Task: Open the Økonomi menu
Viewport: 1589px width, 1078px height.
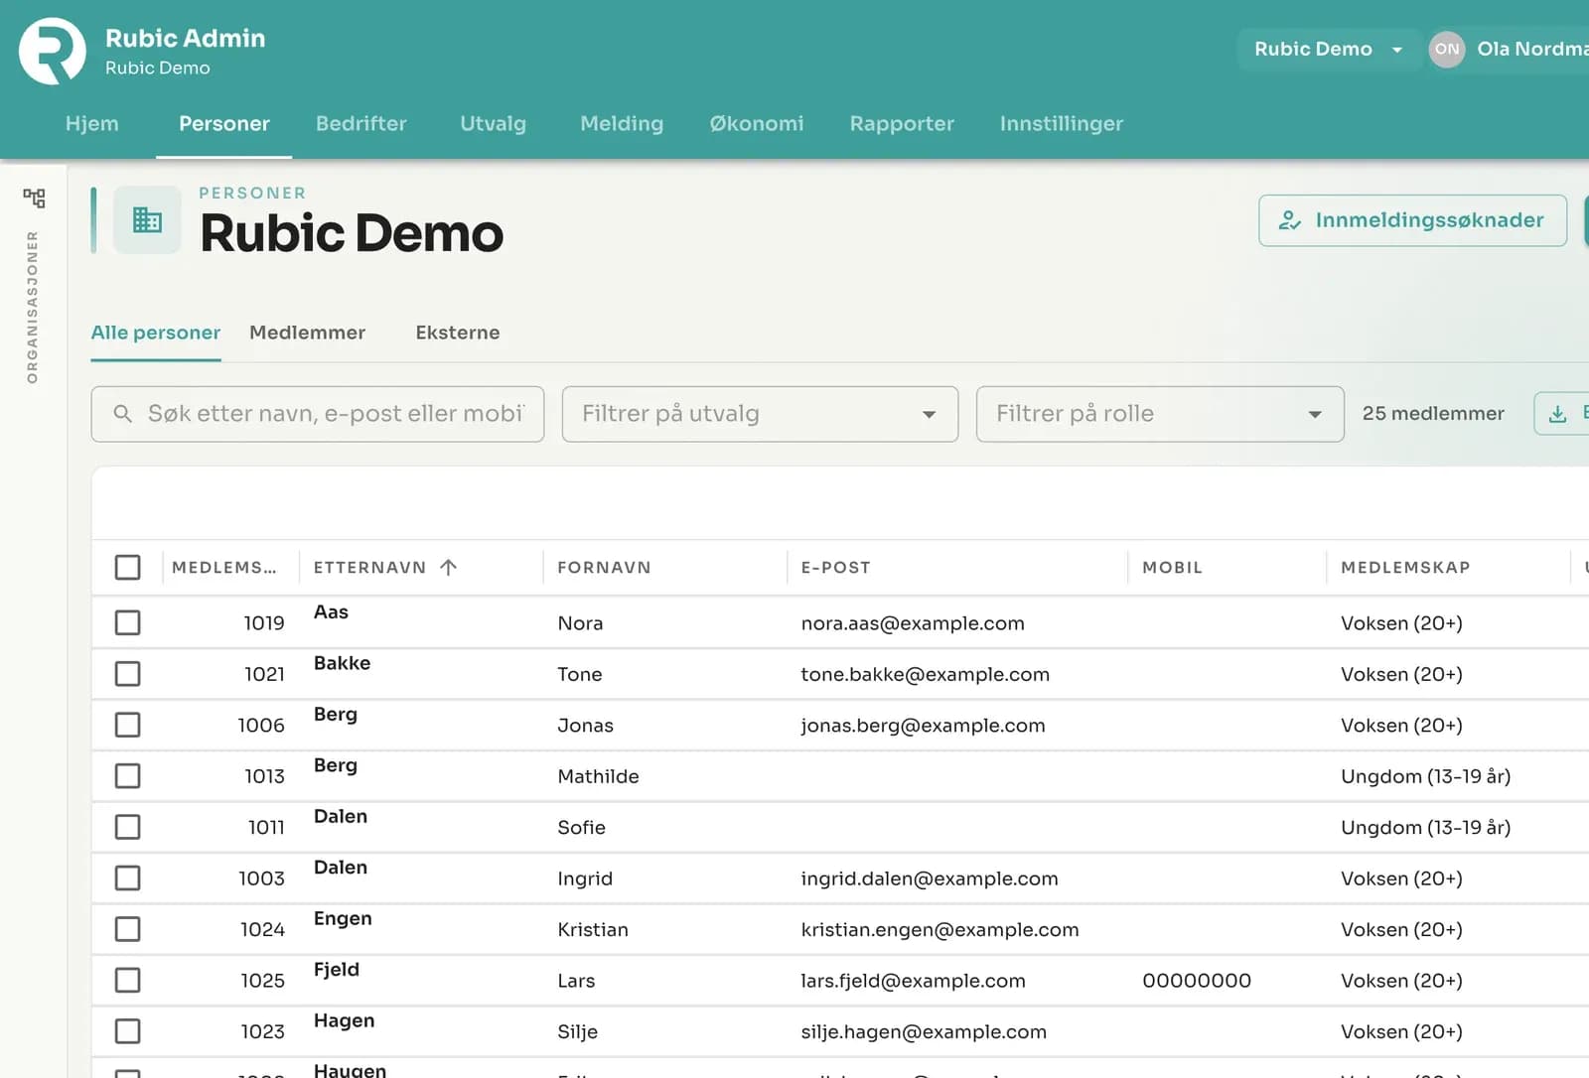Action: pyautogui.click(x=757, y=123)
